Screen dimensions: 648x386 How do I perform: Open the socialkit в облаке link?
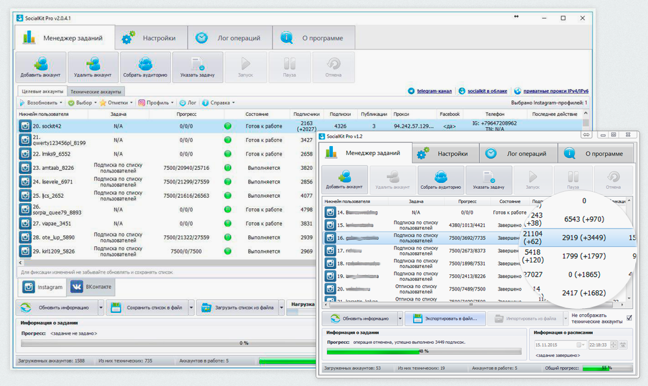[487, 91]
